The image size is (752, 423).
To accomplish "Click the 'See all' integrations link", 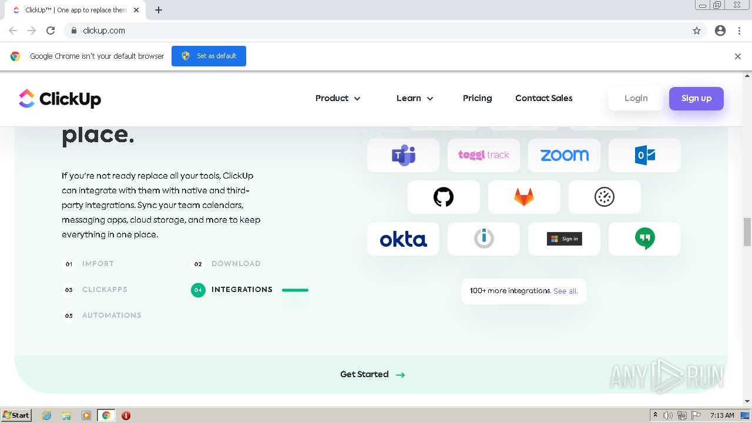I will (x=565, y=291).
